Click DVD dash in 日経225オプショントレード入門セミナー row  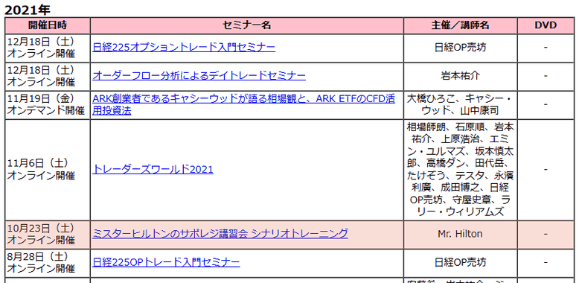[x=546, y=48]
